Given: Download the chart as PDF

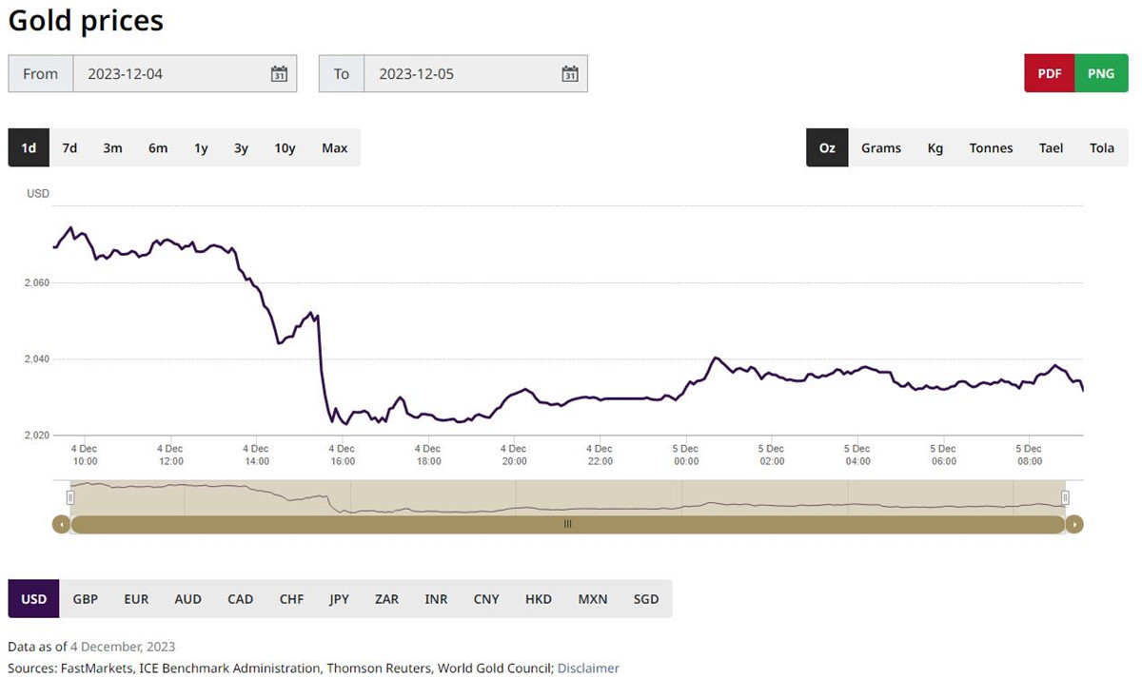Looking at the screenshot, I should (1049, 74).
